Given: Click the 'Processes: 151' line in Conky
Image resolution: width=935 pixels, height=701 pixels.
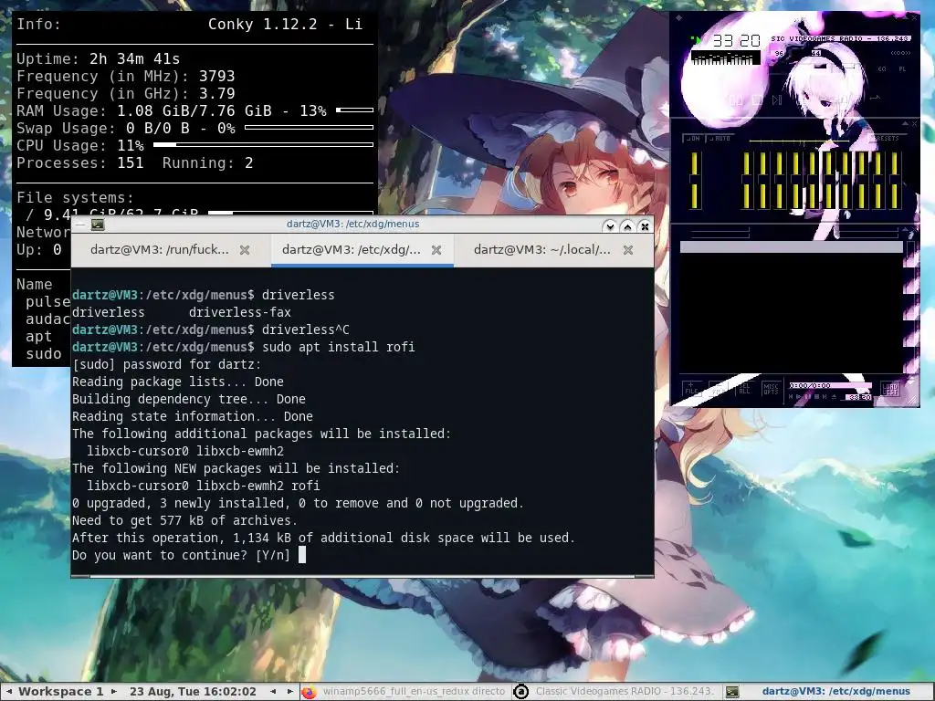Looking at the screenshot, I should (80, 162).
